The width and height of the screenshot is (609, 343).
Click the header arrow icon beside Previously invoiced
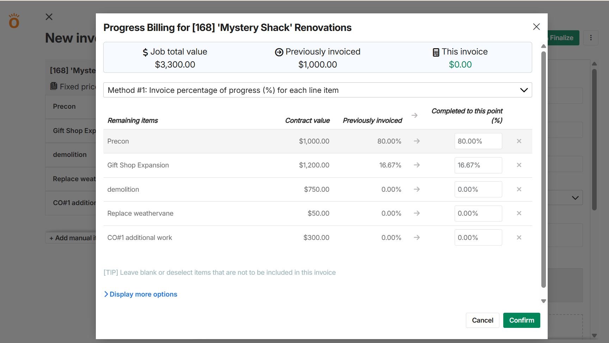point(414,115)
